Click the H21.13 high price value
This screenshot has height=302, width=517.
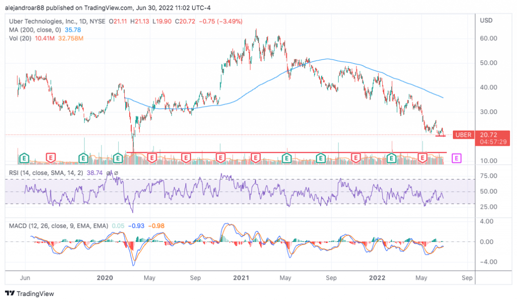point(139,21)
